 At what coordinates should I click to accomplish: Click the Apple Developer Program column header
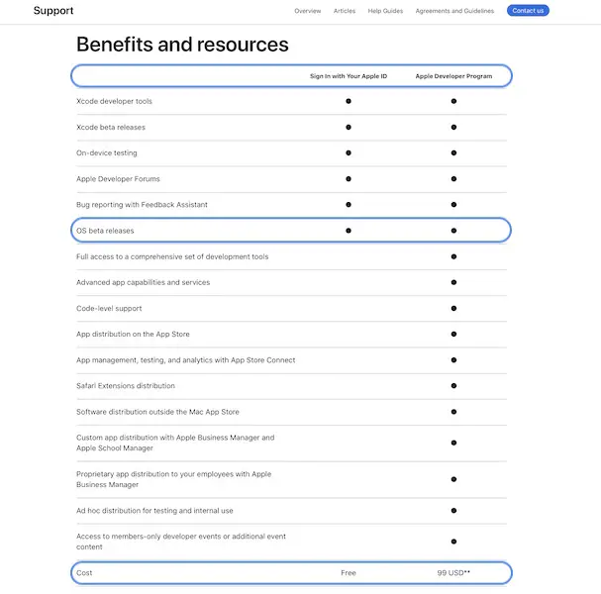coord(453,75)
